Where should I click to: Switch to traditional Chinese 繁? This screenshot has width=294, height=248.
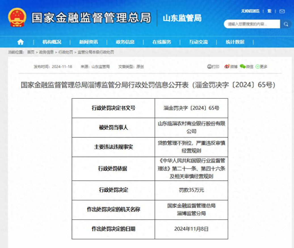coord(269,11)
